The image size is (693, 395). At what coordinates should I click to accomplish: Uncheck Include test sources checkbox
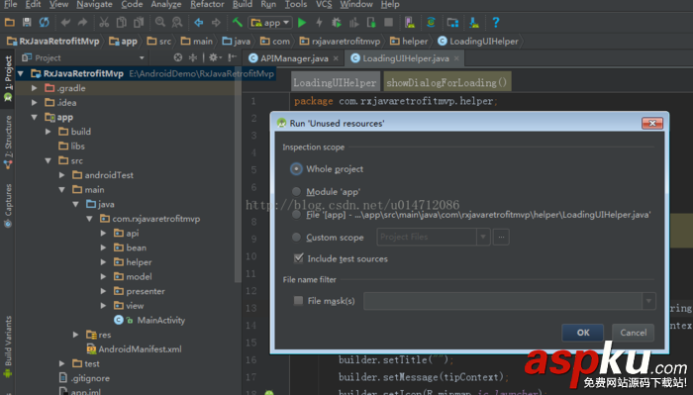[x=299, y=258]
